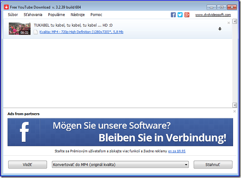Minimize the Free YouTube Download window
Viewport: 241px width, 178px height.
tap(212, 7)
